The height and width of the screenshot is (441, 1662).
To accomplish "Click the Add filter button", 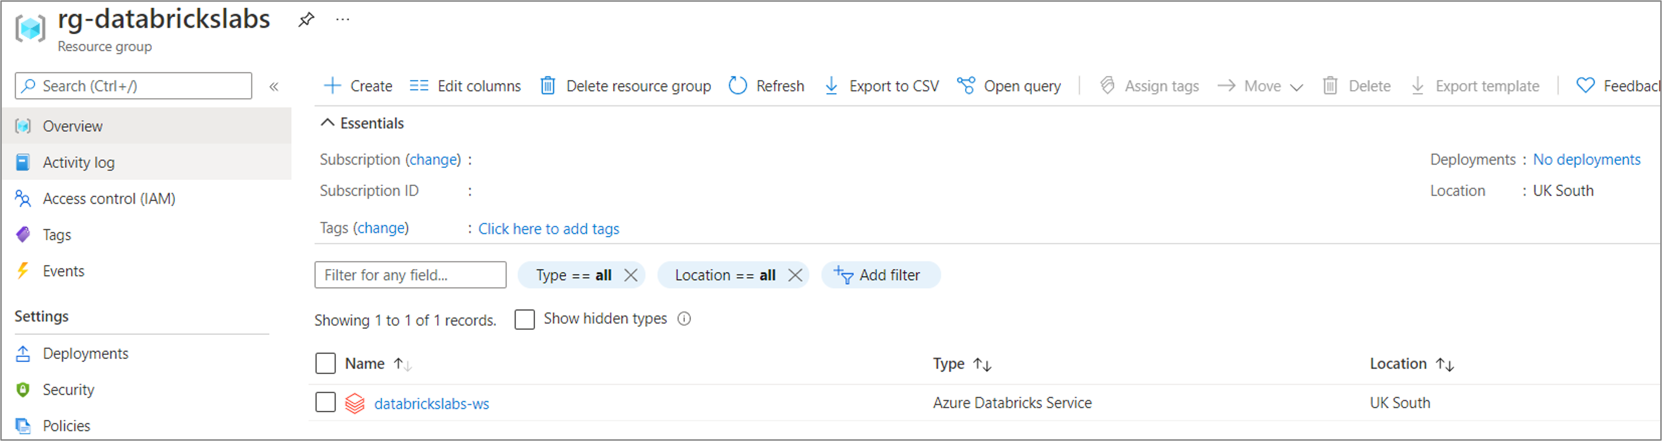I will point(881,274).
